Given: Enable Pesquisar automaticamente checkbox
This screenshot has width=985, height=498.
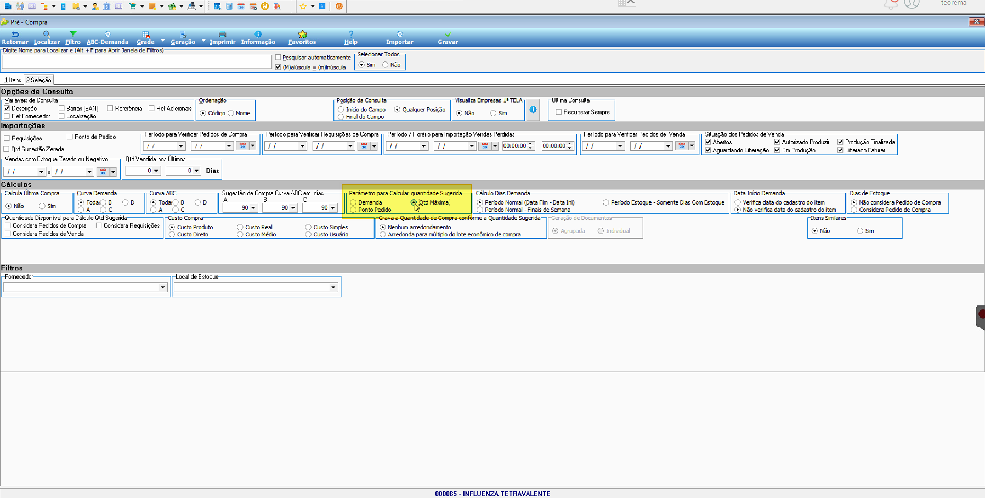Looking at the screenshot, I should (x=278, y=58).
